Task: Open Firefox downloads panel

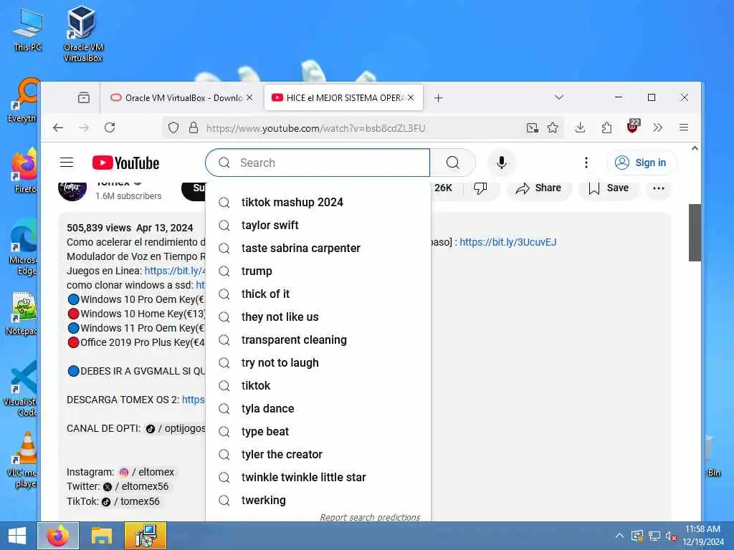Action: click(580, 127)
